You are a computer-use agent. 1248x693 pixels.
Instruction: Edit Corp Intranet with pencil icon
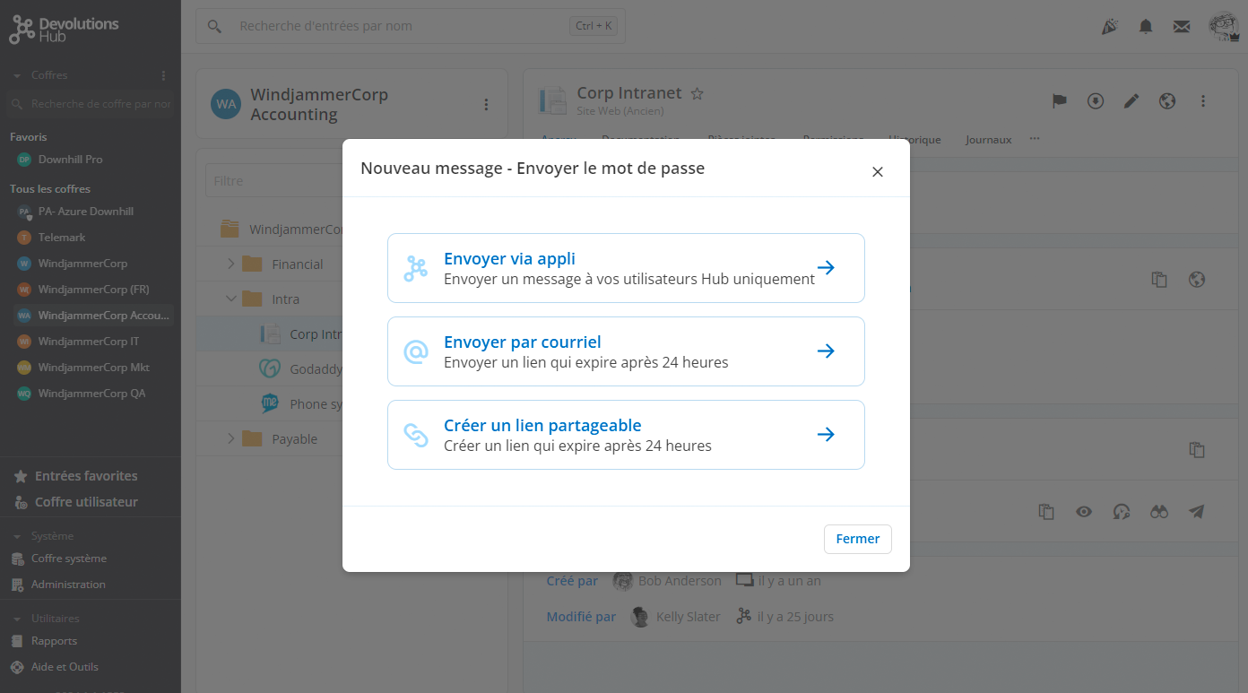1131,101
